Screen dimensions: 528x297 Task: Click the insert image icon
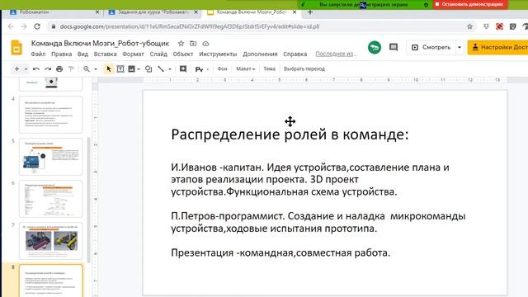131,69
